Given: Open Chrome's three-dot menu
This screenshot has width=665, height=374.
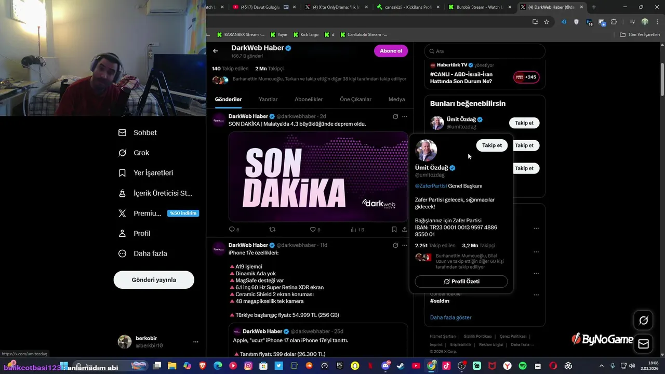Looking at the screenshot, I should pos(657,22).
